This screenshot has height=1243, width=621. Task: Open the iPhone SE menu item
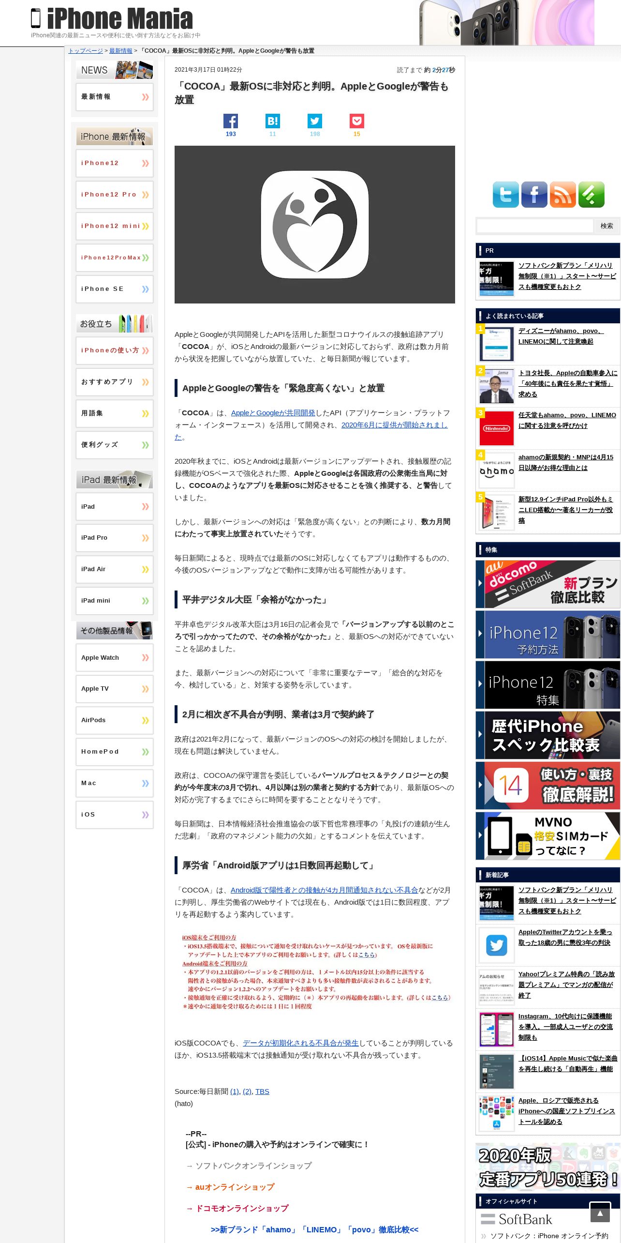(x=115, y=289)
